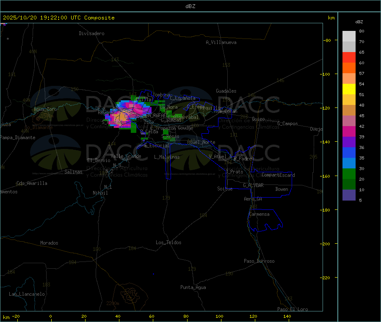Select the 'Carmensa' location label
The image size is (381, 322).
coord(259,214)
